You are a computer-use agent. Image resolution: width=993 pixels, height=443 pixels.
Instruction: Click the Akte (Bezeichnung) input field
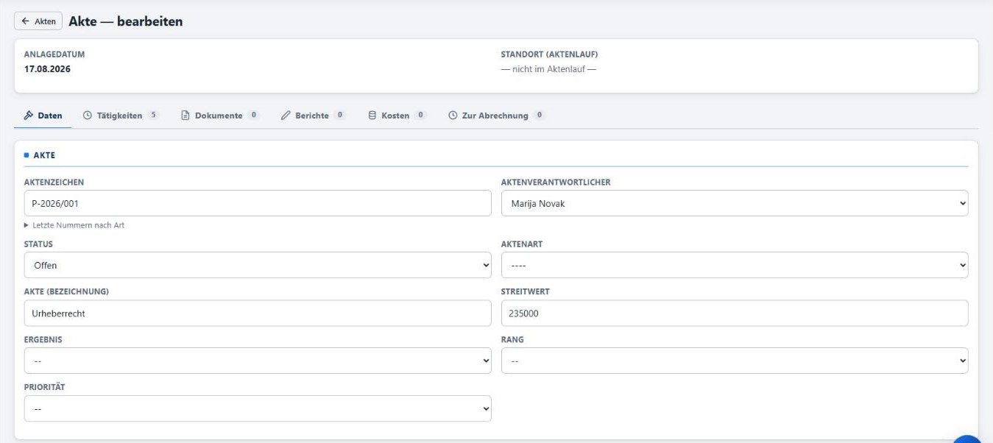(258, 313)
